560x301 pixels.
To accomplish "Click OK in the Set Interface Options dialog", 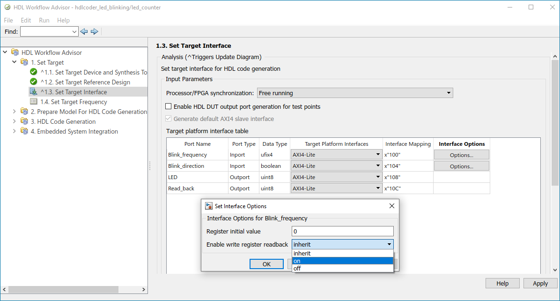I will pos(266,263).
